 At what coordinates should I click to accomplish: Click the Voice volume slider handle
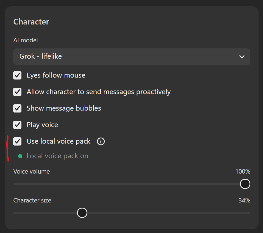[245, 184]
